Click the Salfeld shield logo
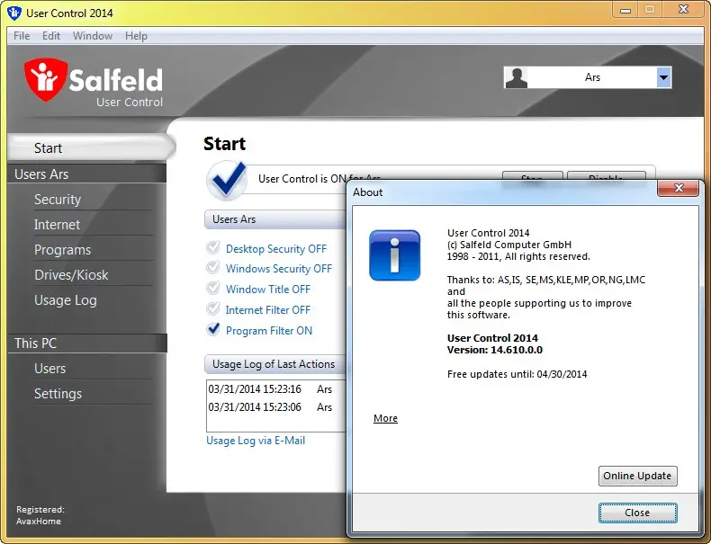Viewport: 711px width, 544px height. pos(45,80)
